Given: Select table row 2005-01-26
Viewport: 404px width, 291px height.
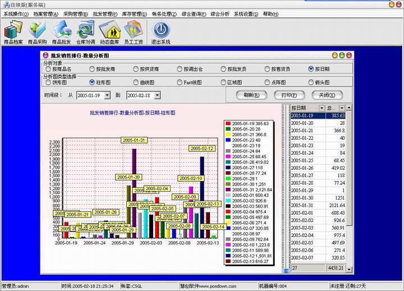Looking at the screenshot, I should click(318, 168).
